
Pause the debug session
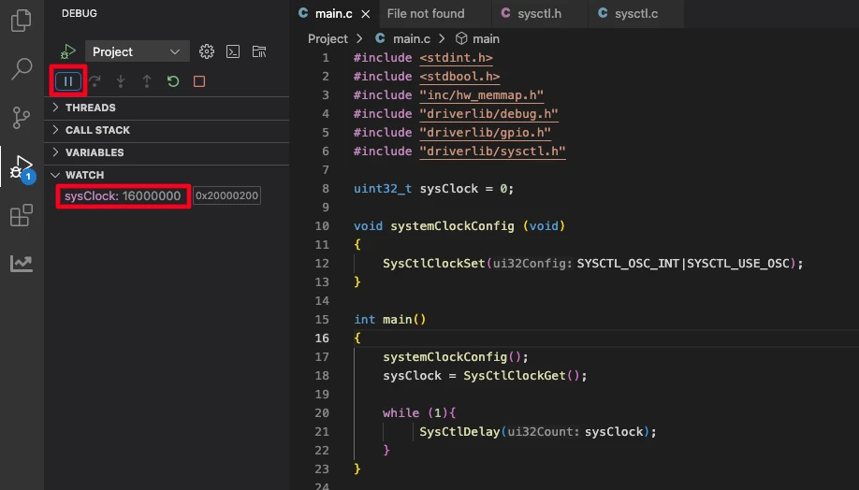click(68, 81)
